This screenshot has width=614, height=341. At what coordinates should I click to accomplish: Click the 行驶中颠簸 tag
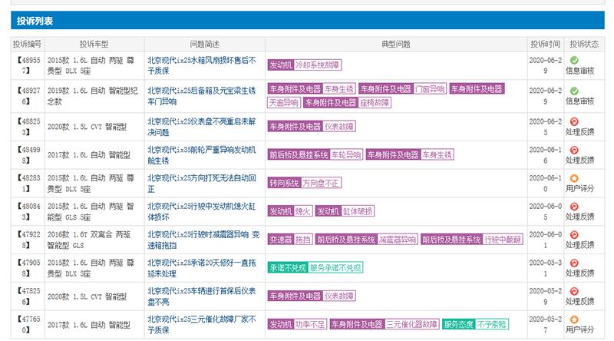click(x=503, y=240)
